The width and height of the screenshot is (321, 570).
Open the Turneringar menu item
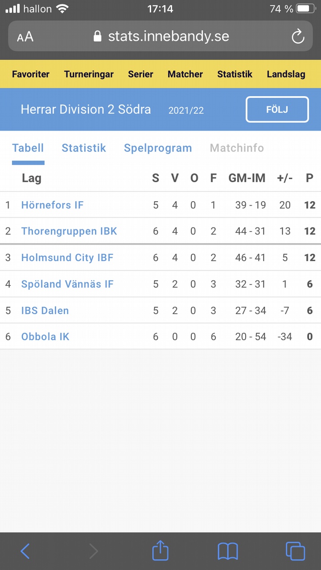(x=89, y=74)
